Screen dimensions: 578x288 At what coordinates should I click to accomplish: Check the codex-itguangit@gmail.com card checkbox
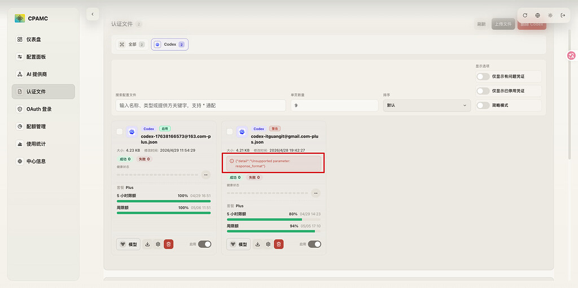coord(230,131)
